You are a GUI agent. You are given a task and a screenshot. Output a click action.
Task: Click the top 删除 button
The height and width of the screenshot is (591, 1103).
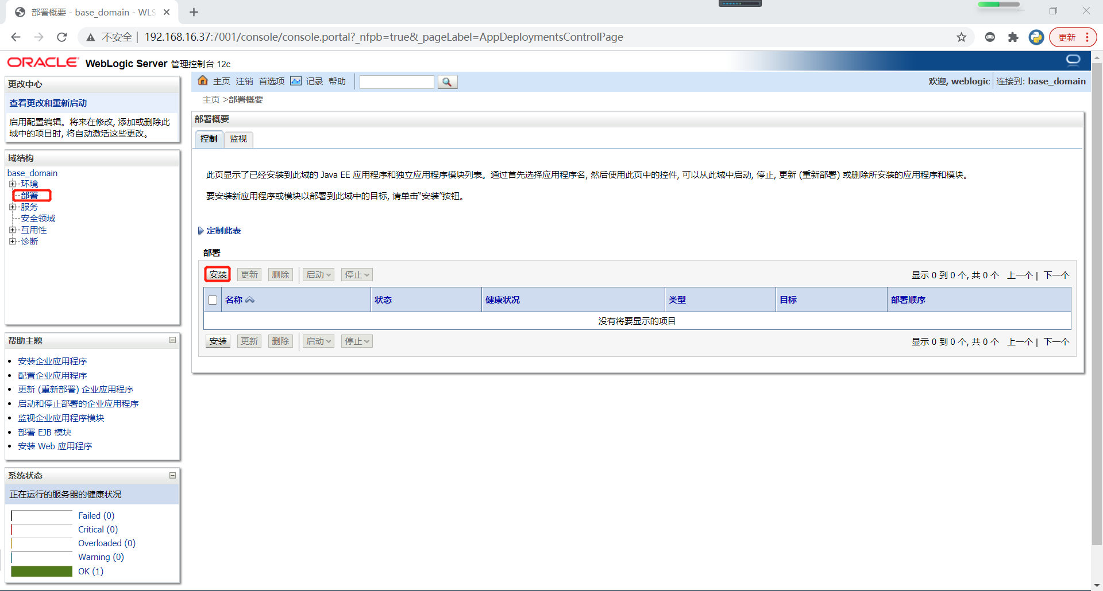click(x=280, y=275)
